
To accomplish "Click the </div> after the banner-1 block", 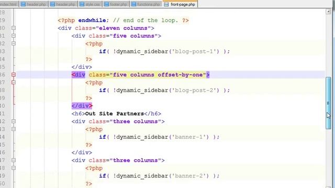I will 82,152.
